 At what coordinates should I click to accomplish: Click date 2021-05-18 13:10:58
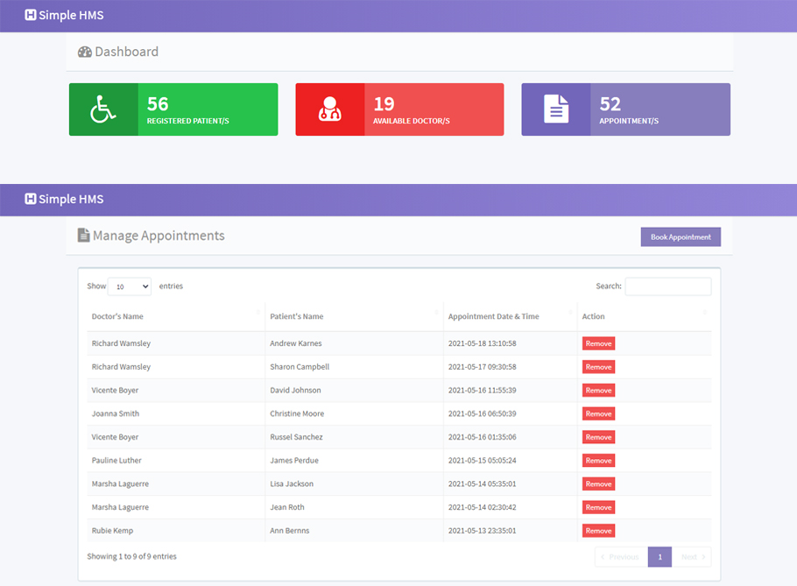click(482, 343)
